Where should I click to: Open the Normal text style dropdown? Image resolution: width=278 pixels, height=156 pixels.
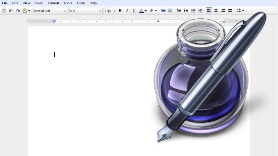49,11
